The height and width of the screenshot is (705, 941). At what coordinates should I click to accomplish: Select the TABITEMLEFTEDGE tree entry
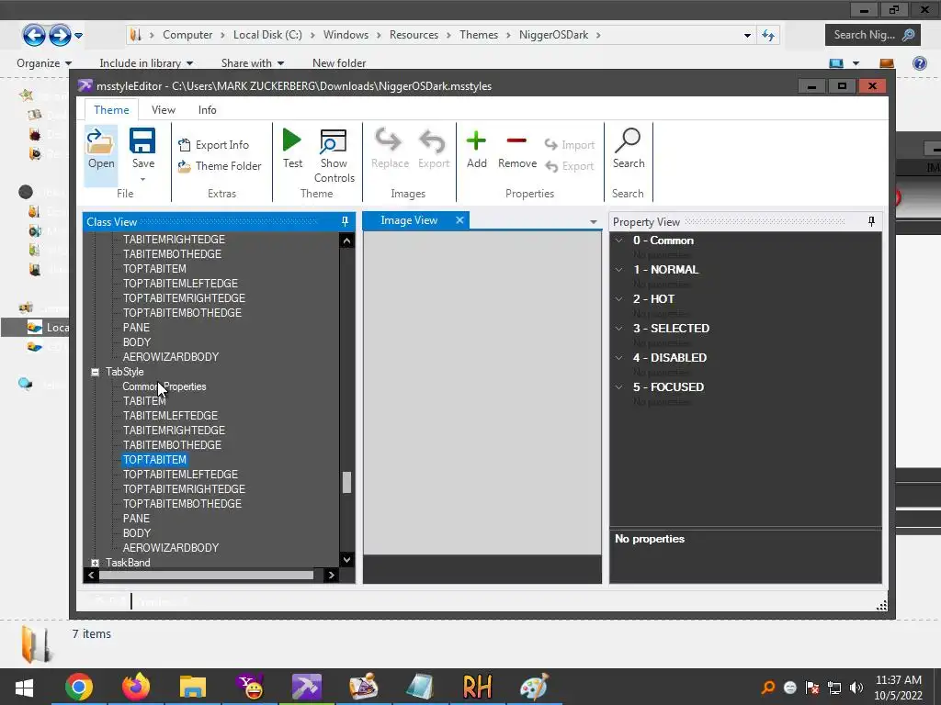pos(170,416)
